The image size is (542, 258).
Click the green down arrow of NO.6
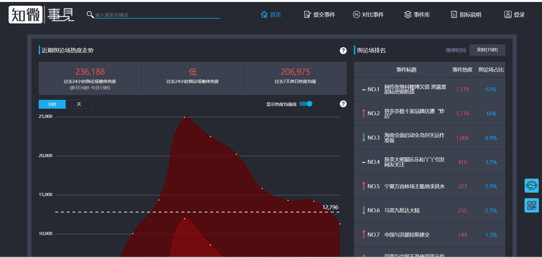364,211
